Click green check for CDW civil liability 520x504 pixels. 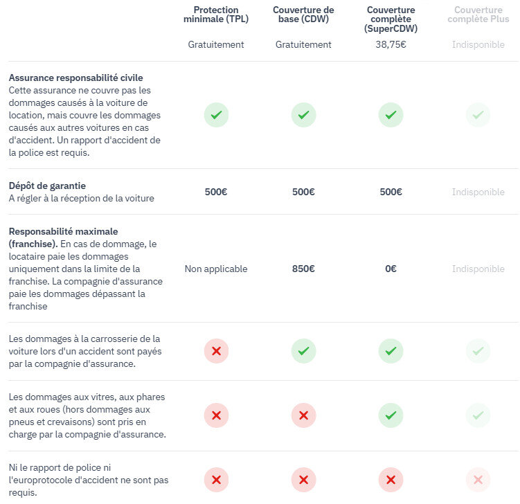click(303, 115)
